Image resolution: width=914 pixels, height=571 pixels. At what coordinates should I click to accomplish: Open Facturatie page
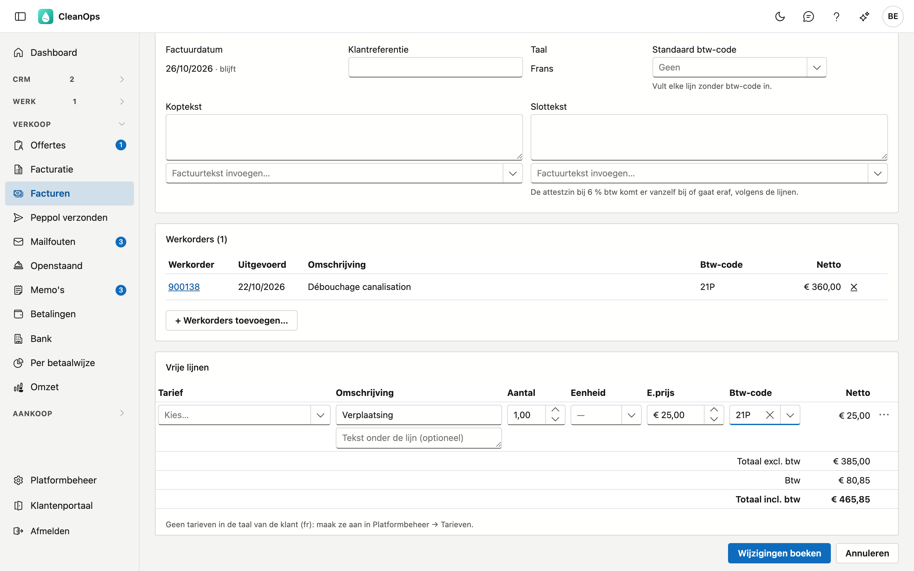pos(70,169)
